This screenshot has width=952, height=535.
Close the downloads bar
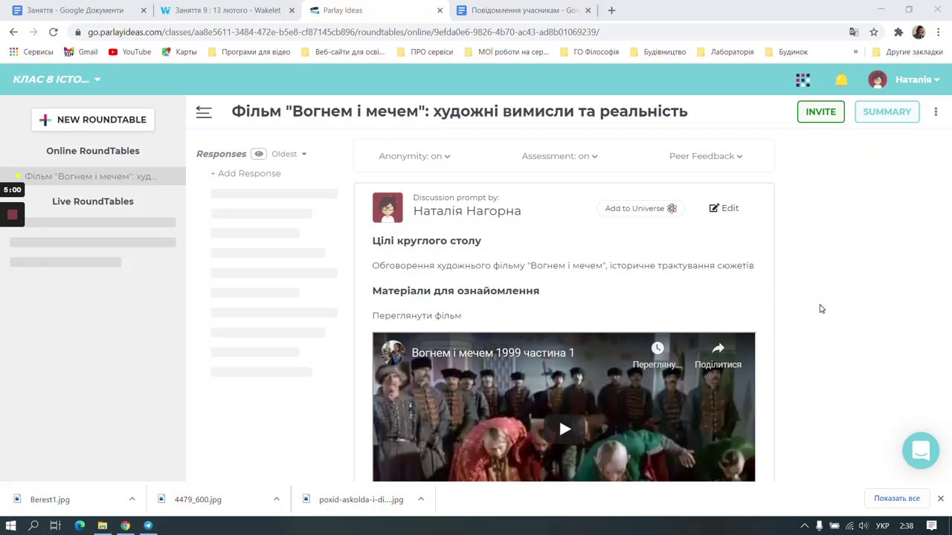point(940,499)
